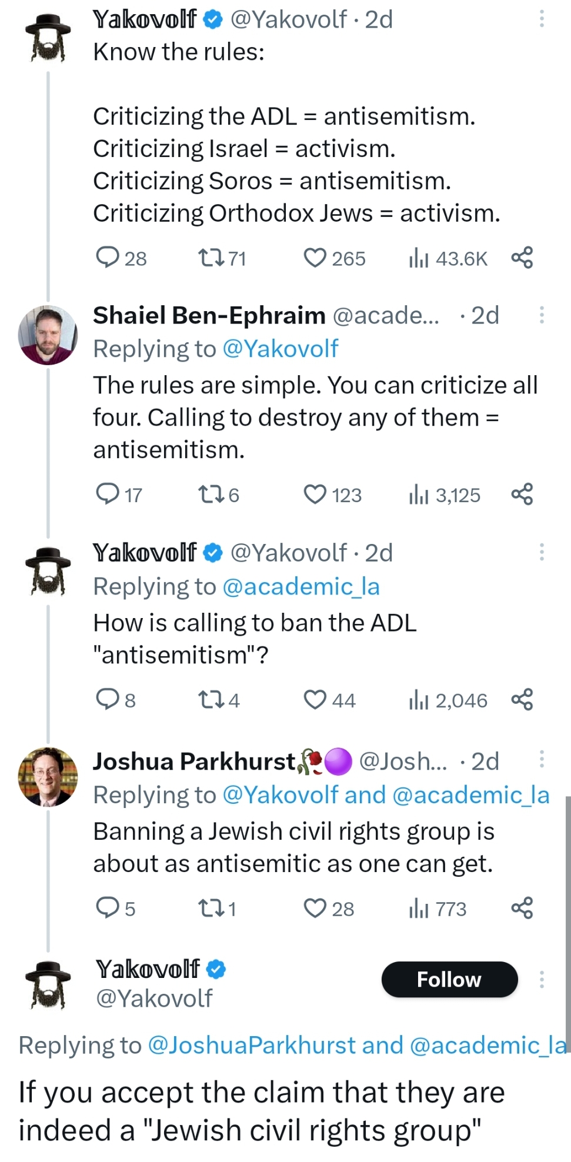The image size is (571, 1162).
Task: Open more options on Shaiel Ben-Ephraim's reply
Action: click(542, 316)
